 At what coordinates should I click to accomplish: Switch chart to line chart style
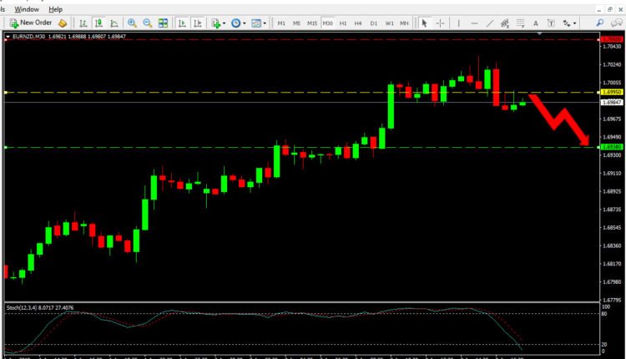(114, 23)
